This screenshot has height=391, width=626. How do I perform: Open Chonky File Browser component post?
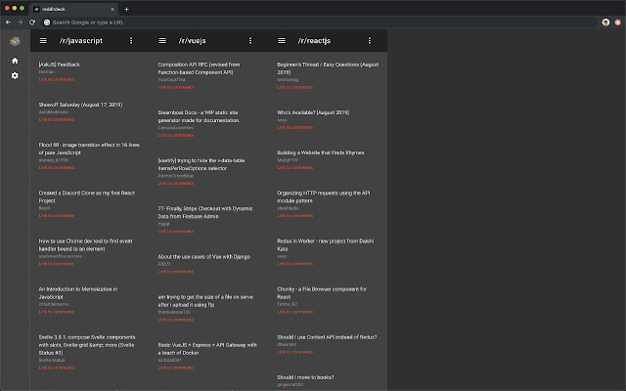point(322,293)
